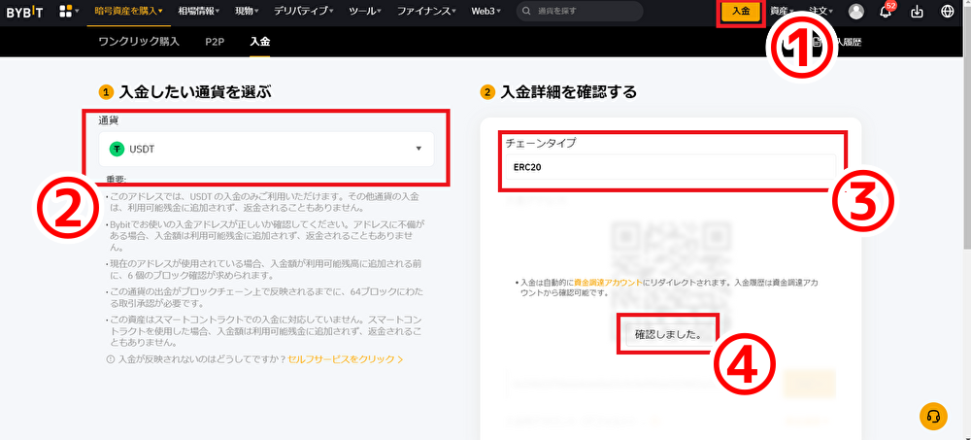971x440 pixels.
Task: Open the 注文 dropdown menu
Action: (x=821, y=11)
